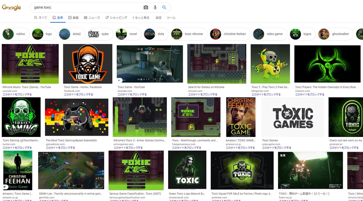This screenshot has width=363, height=201.
Task: Filter by the logo chip
Action: [x=44, y=34]
